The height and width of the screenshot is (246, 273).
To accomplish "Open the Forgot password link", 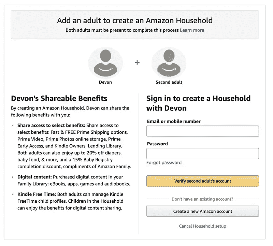I will point(164,163).
